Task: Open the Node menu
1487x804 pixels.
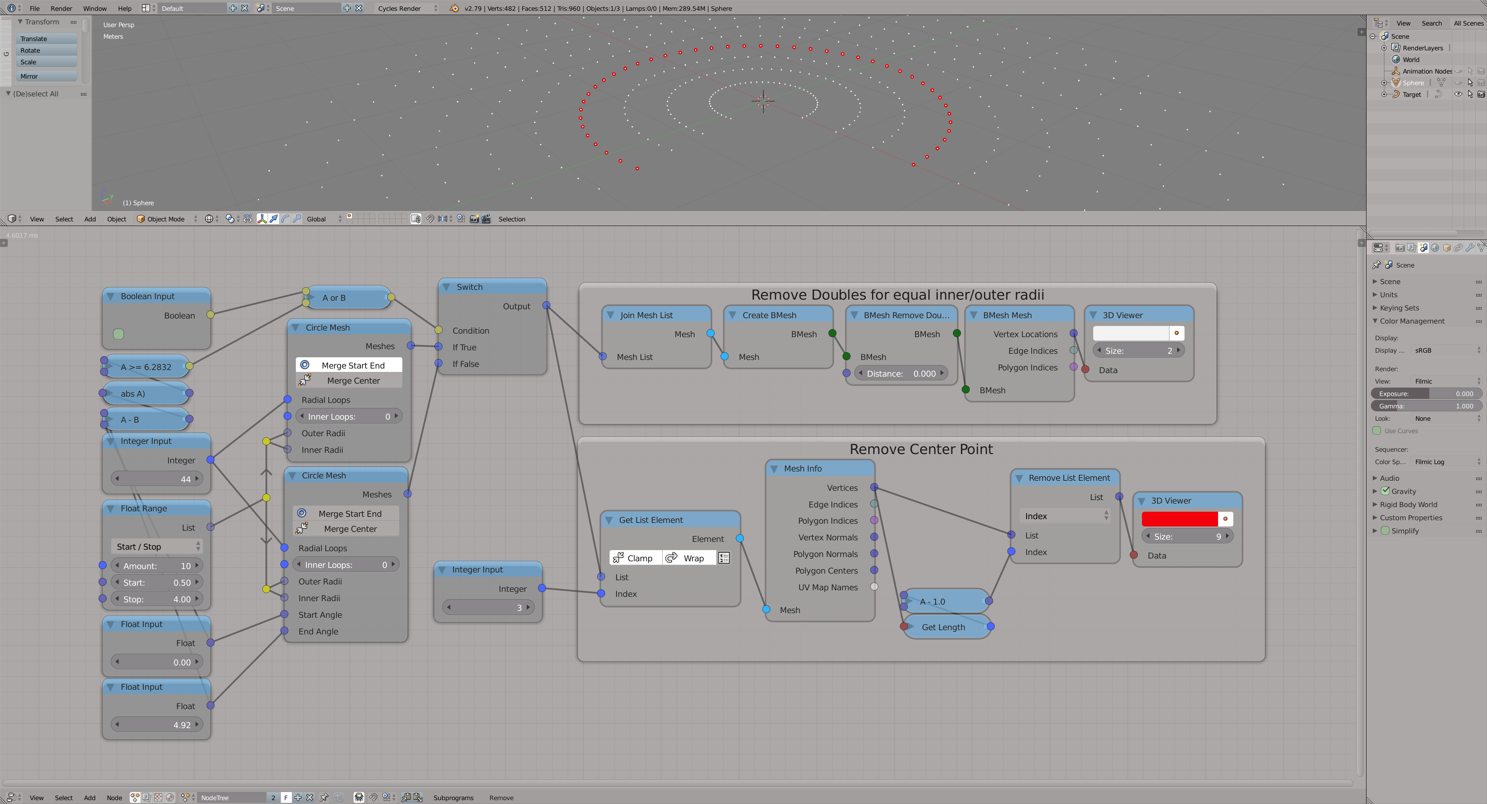Action: [114, 797]
